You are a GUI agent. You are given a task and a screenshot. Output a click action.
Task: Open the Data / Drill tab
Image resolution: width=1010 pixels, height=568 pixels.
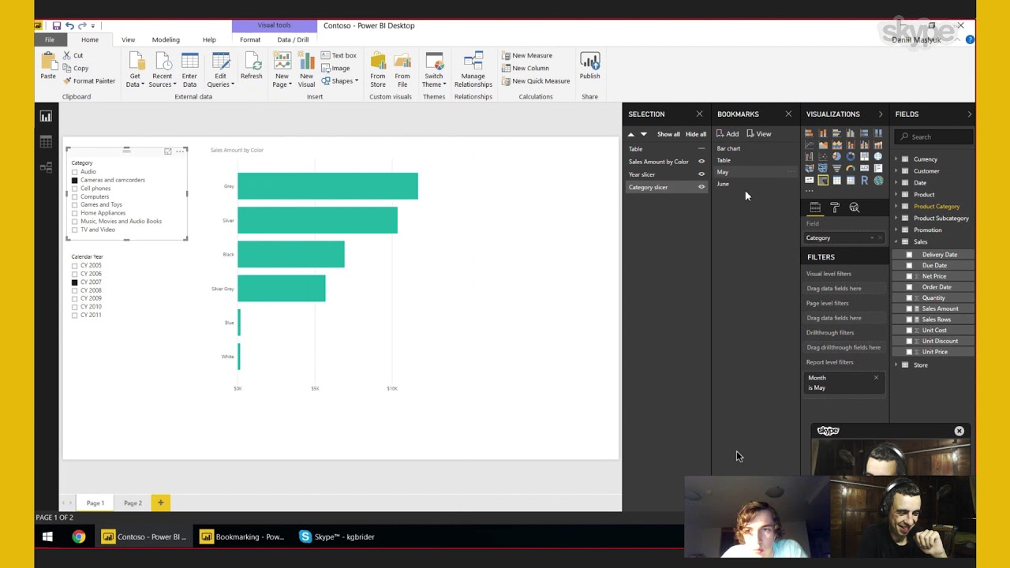point(293,39)
